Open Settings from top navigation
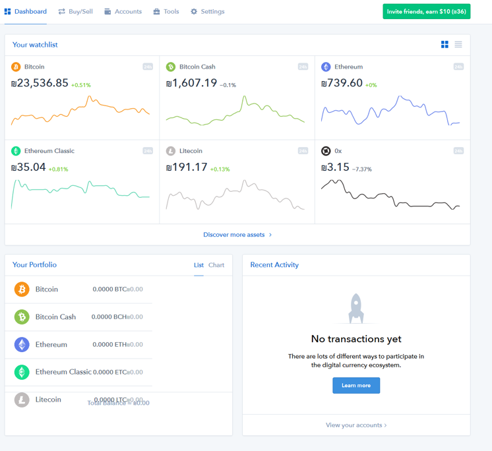 207,12
